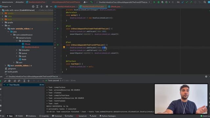210x118 pixels.
Task: Collapse the src folder
Action: 3,26
